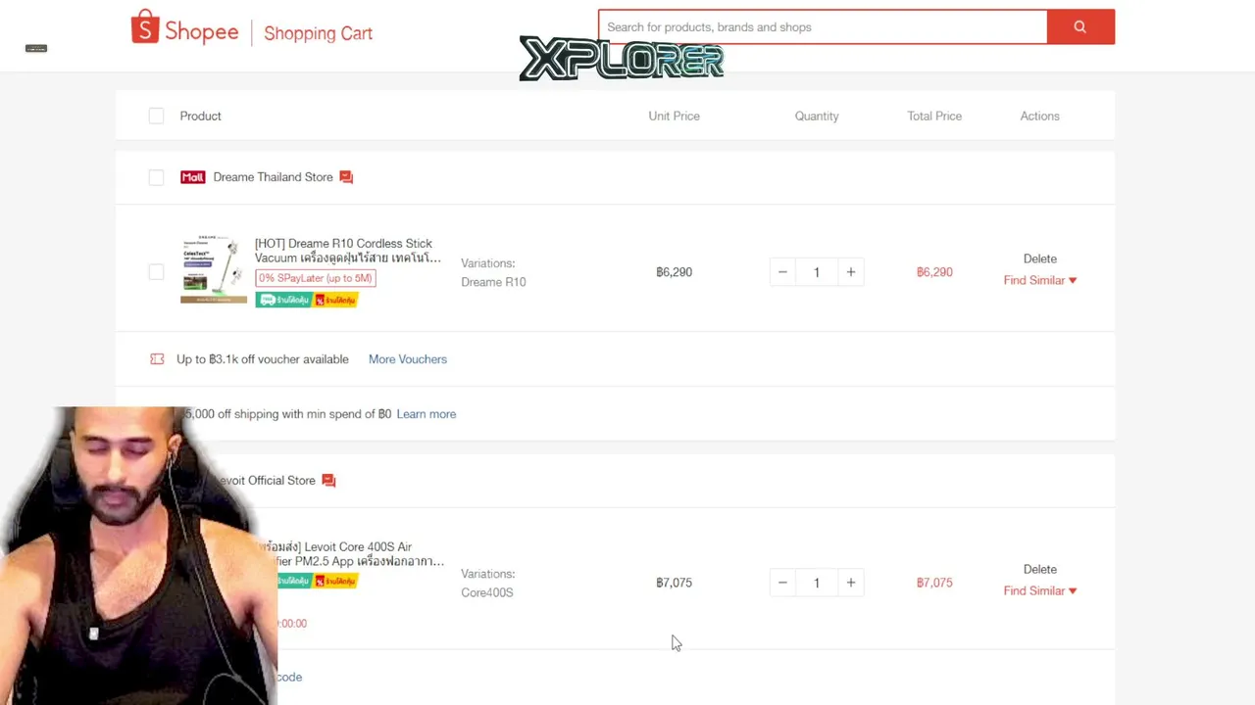1255x705 pixels.
Task: Click the Dreame R10 quantity field
Action: coord(817,272)
